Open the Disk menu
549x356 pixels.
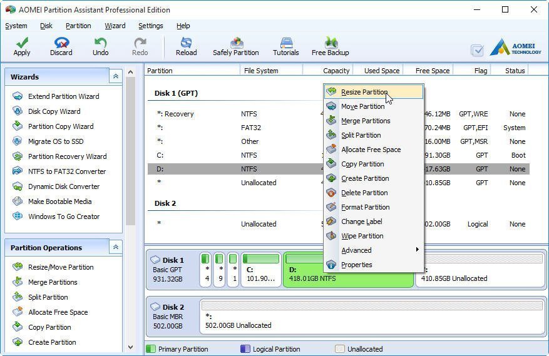(46, 26)
